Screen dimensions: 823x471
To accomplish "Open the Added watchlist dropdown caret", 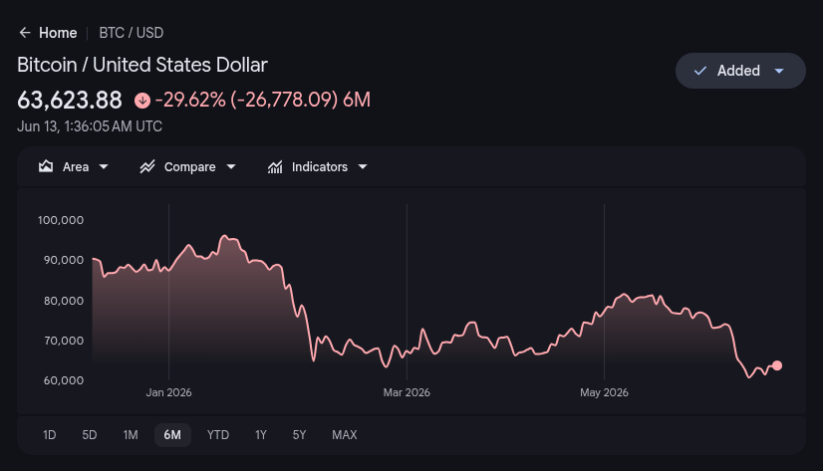I will 779,71.
